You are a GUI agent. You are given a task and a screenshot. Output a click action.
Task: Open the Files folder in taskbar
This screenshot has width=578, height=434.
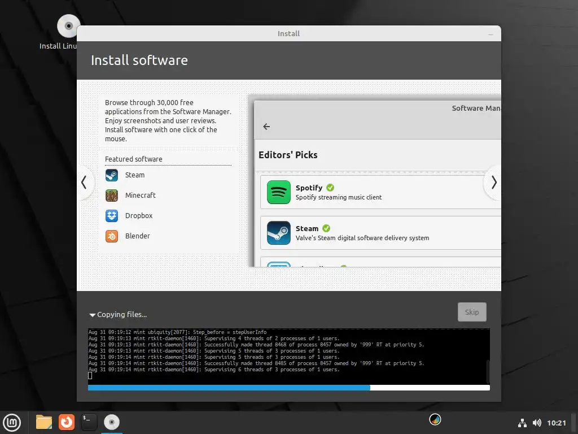pyautogui.click(x=44, y=422)
